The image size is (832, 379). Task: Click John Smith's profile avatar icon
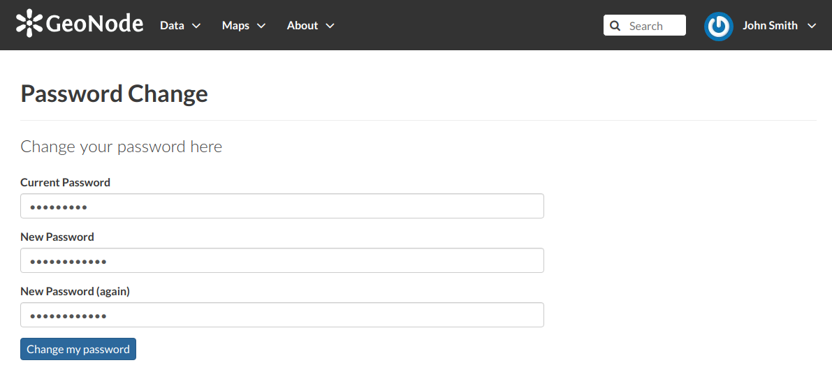(x=718, y=27)
